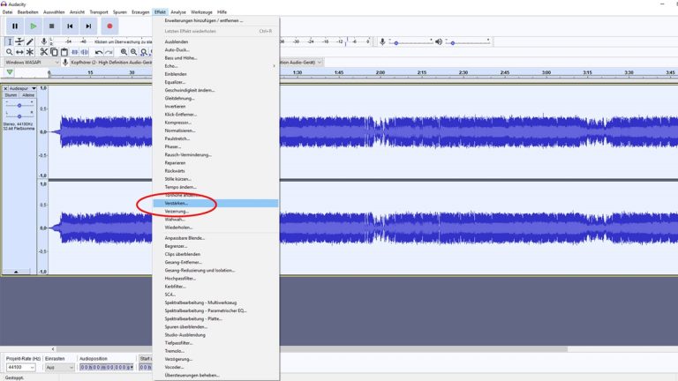Open the Kopfhörer recording device dropdown
Viewport: 678px width, 381px height.
[x=111, y=63]
